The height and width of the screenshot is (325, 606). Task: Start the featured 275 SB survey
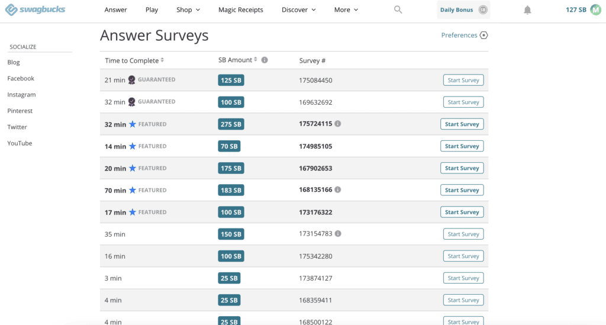462,124
